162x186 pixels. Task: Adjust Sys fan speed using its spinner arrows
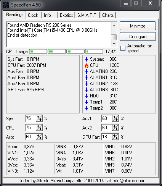39,118
